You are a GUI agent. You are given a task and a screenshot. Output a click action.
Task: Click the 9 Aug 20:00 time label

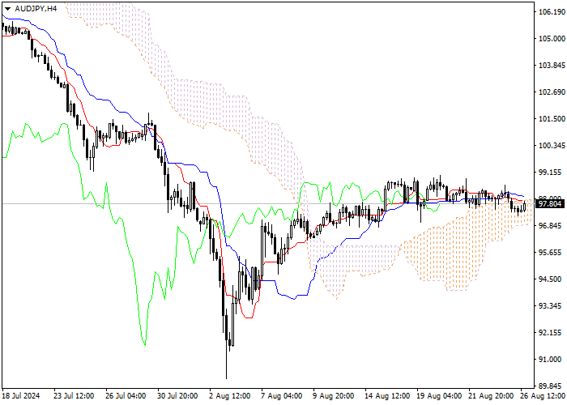point(334,396)
